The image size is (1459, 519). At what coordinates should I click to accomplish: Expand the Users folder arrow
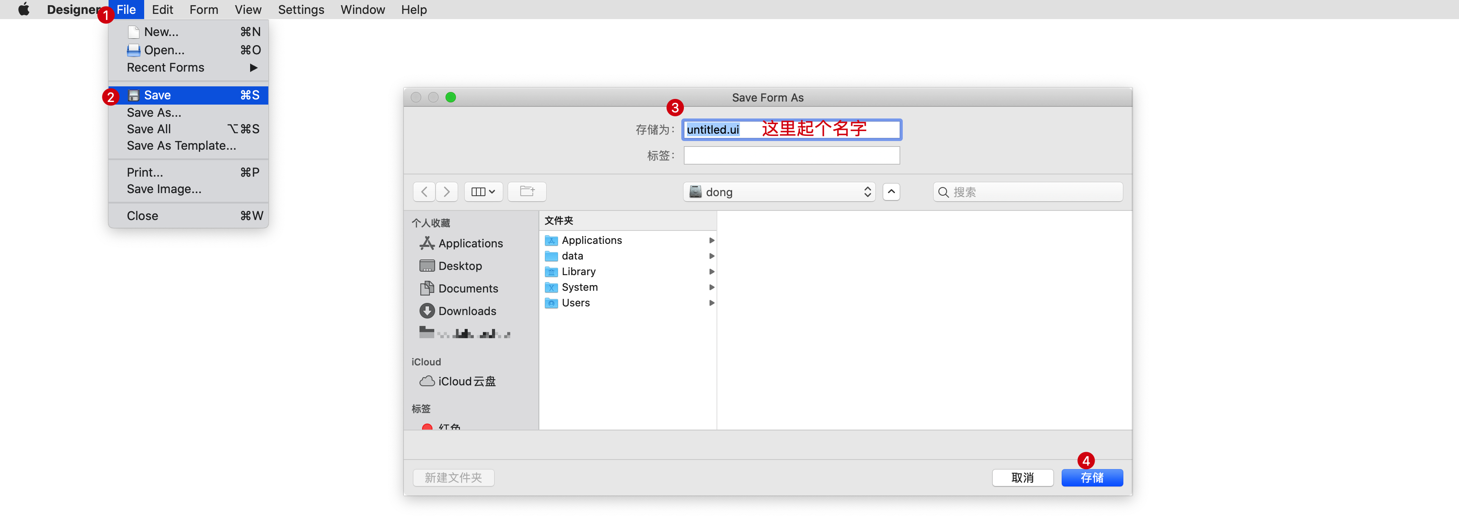711,303
